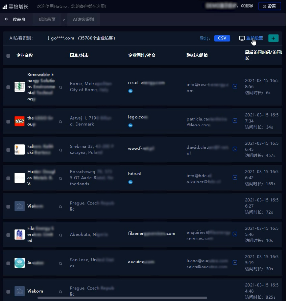Click the LEGO company logo
Image resolution: width=286 pixels, height=301 pixels.
coord(20,121)
